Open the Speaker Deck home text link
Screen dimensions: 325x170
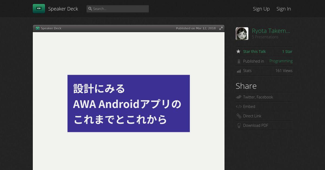63,9
